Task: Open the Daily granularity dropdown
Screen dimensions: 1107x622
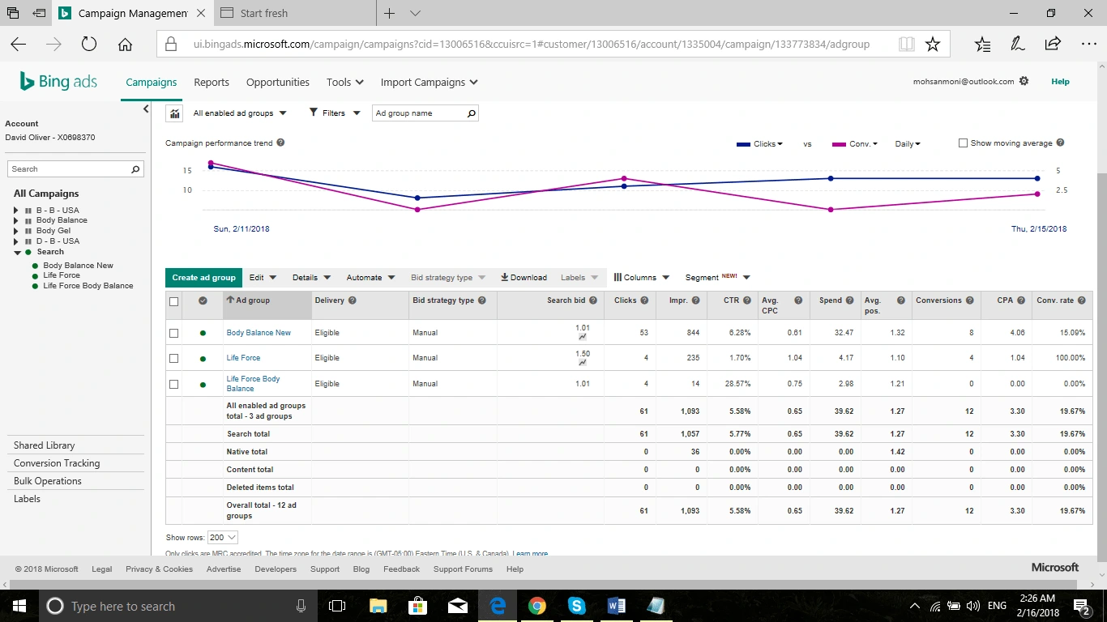Action: 908,144
